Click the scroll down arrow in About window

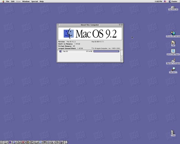coord(122,59)
